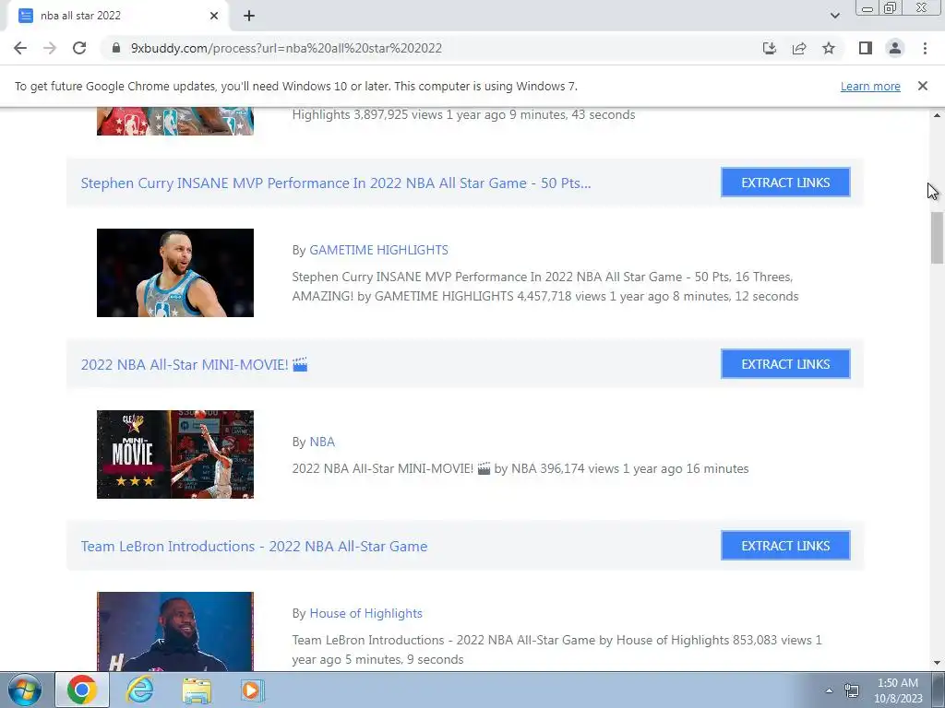
Task: Open the GAMETIME HIGHLIGHTS channel link
Action: tap(378, 250)
